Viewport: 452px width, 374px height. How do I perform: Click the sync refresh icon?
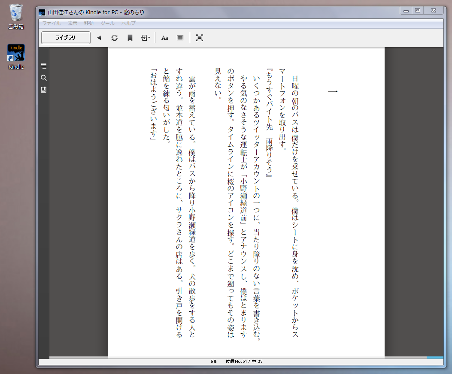click(115, 38)
